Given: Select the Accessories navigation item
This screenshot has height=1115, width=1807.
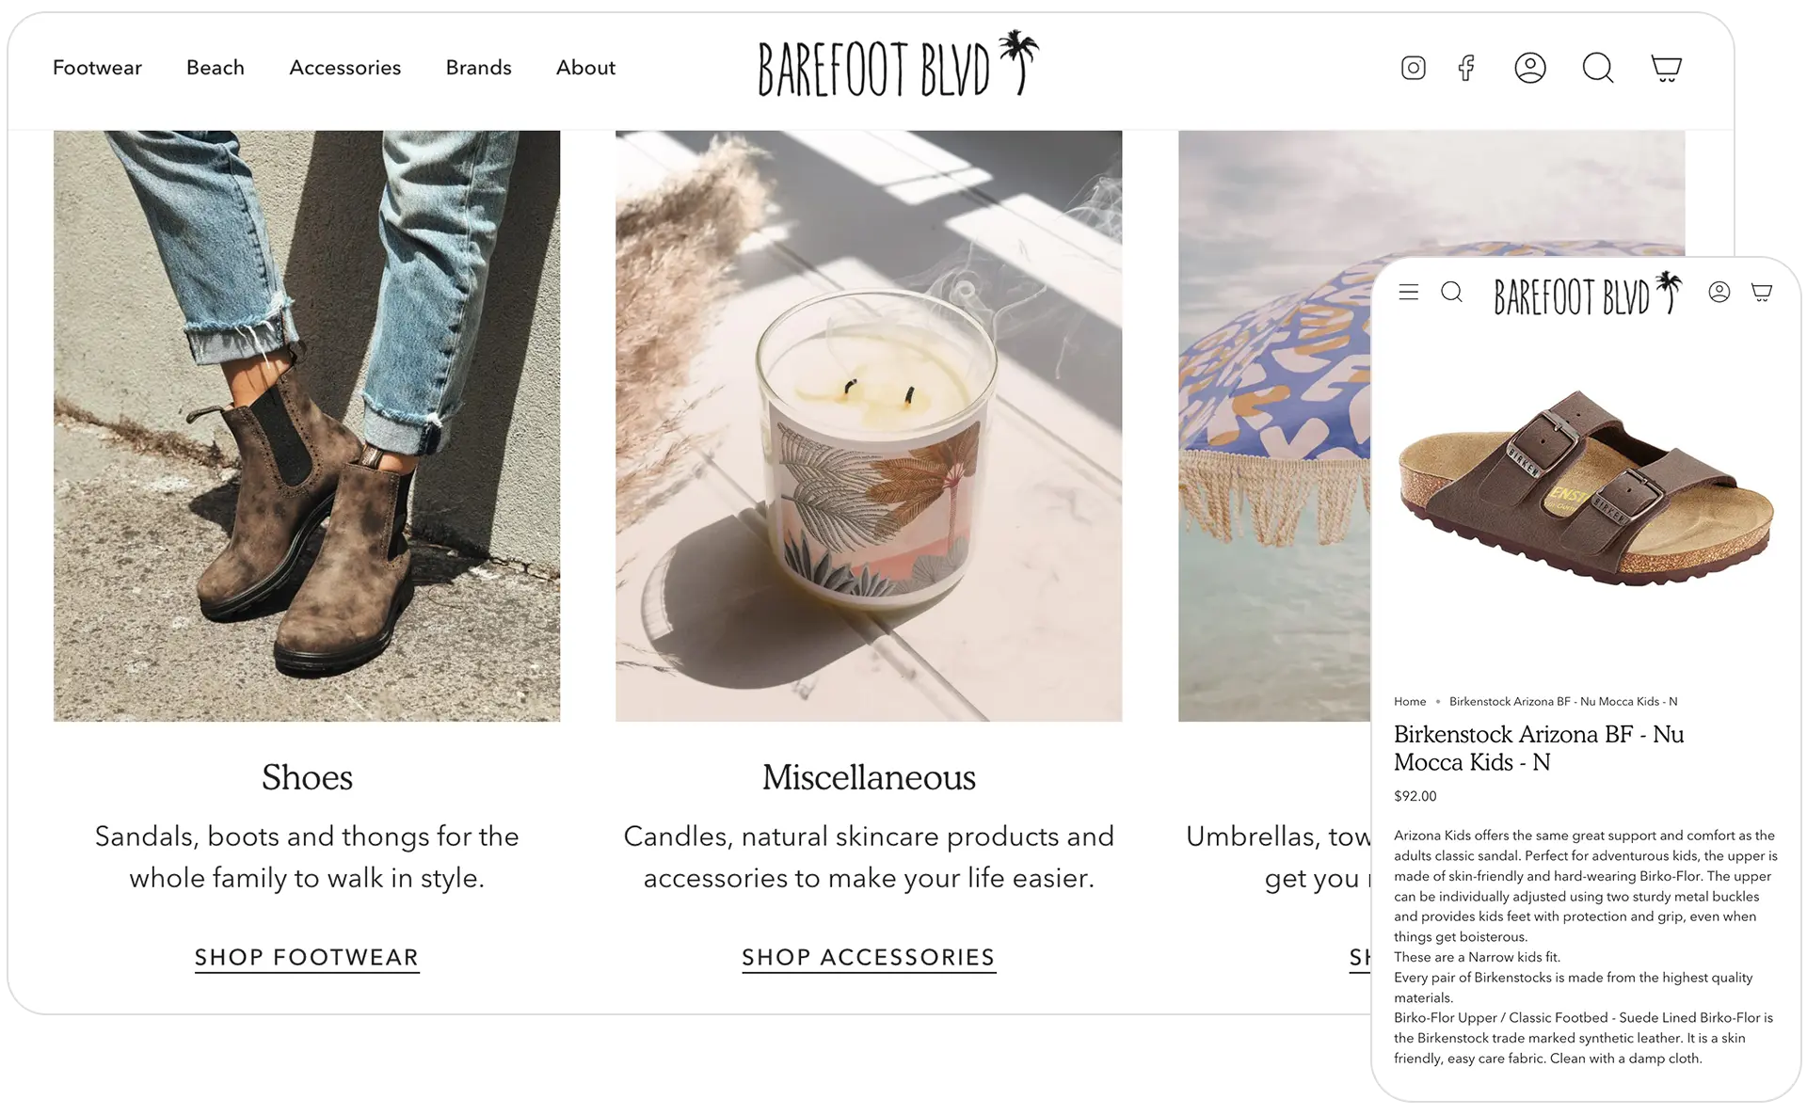Looking at the screenshot, I should coord(345,68).
